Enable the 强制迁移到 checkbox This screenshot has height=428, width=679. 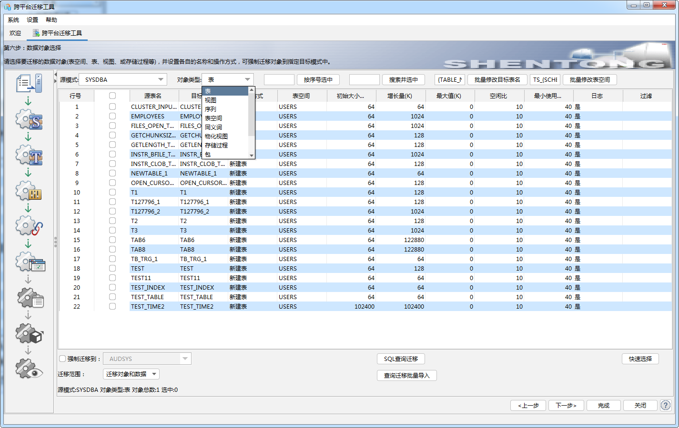[x=62, y=359]
